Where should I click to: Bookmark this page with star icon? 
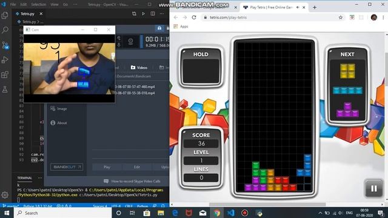click(x=341, y=18)
